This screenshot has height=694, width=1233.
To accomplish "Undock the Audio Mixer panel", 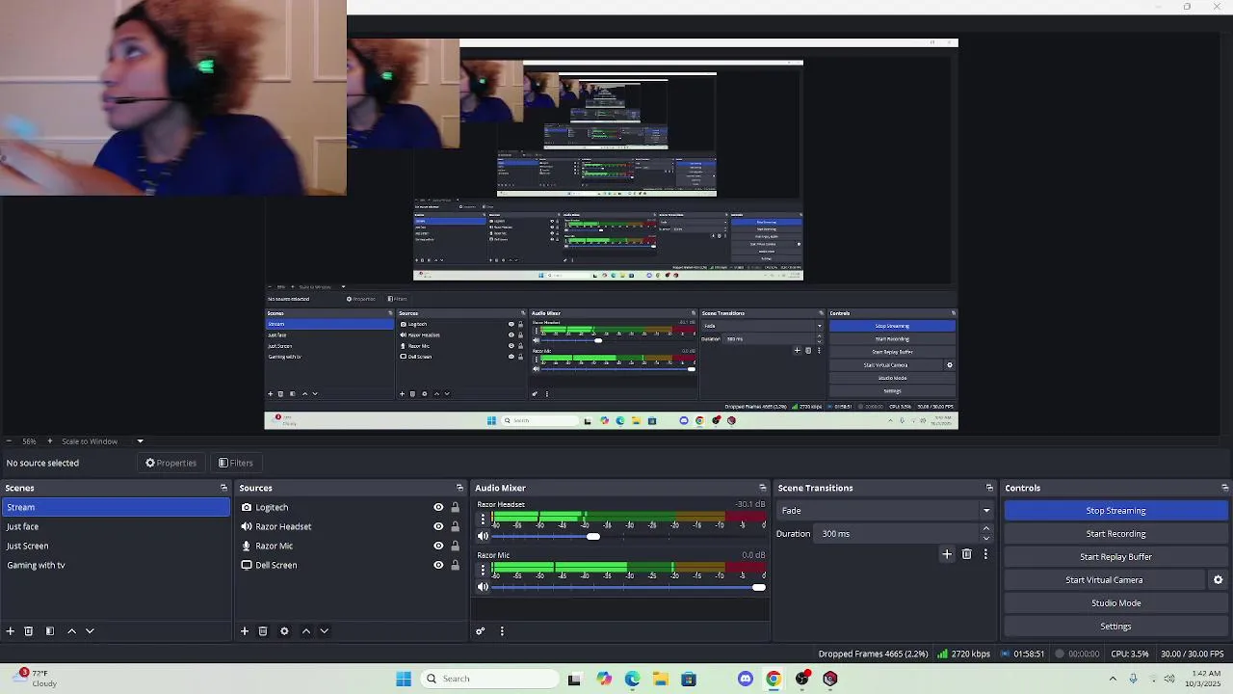I will tap(763, 488).
